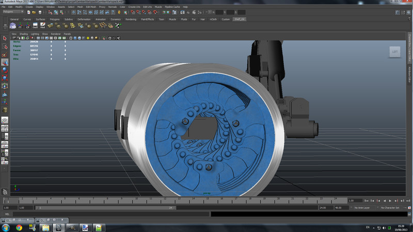The width and height of the screenshot is (413, 232).
Task: Click the Save Scene icon
Action: point(40,12)
